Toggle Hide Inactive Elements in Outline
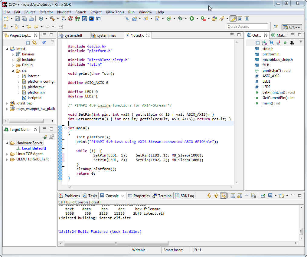Screen dimensions: 307x257 click(x=292, y=43)
